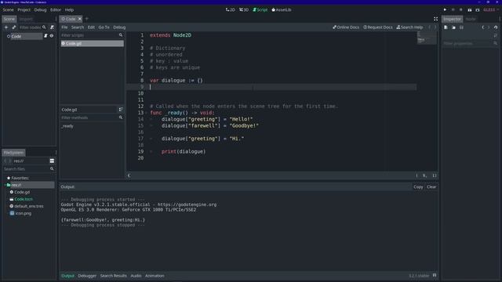Click the script minimap

pos(427,38)
